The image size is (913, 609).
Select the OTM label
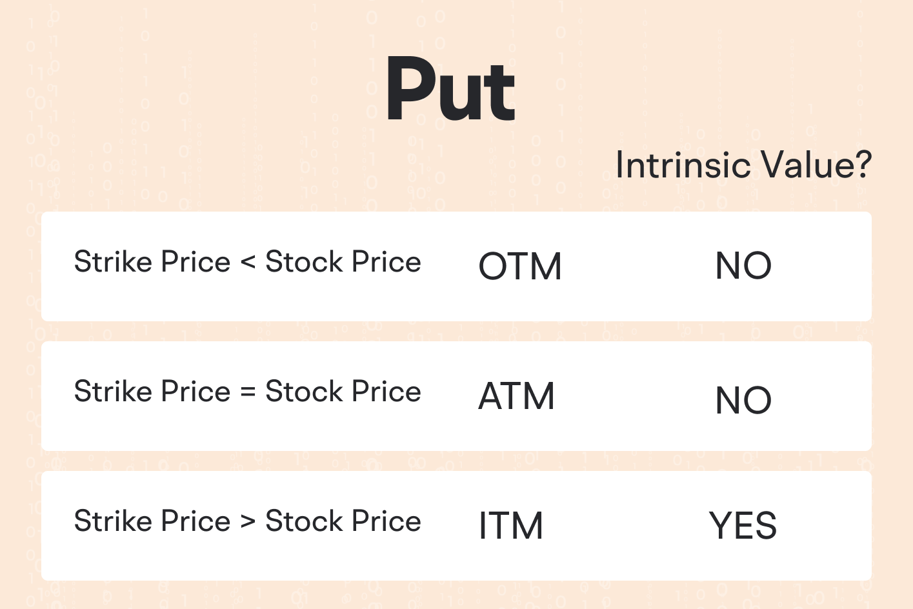click(x=520, y=266)
